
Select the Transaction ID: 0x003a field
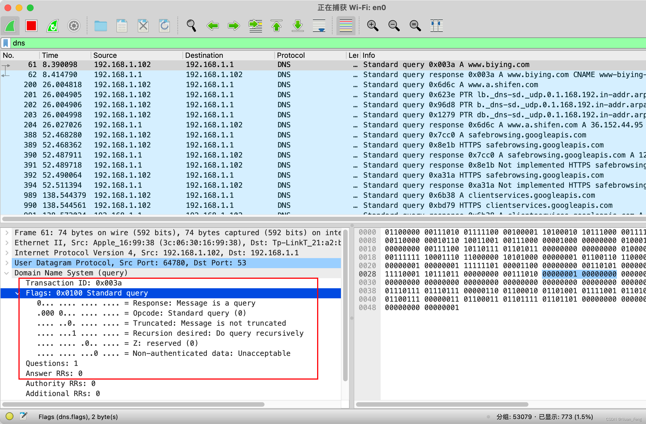pos(171,283)
